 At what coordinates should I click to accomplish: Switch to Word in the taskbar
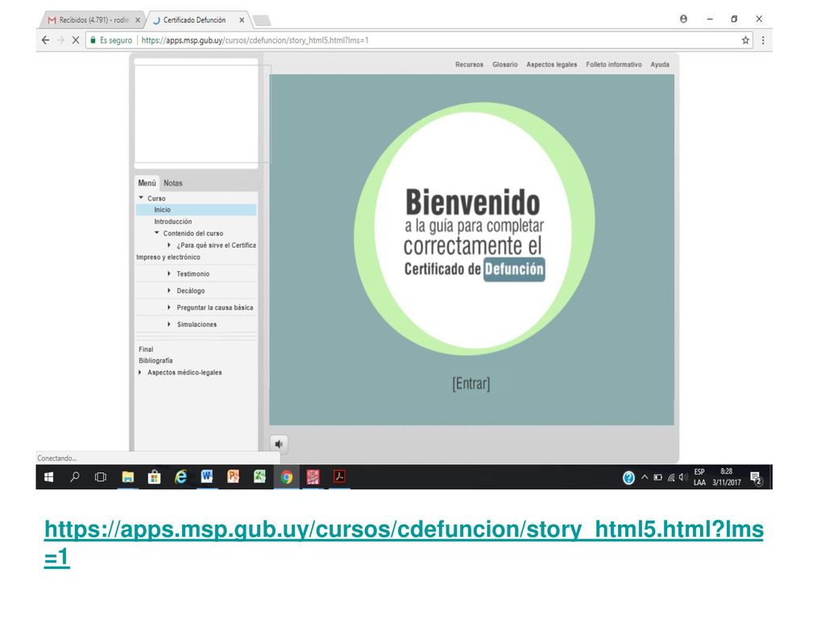(207, 476)
